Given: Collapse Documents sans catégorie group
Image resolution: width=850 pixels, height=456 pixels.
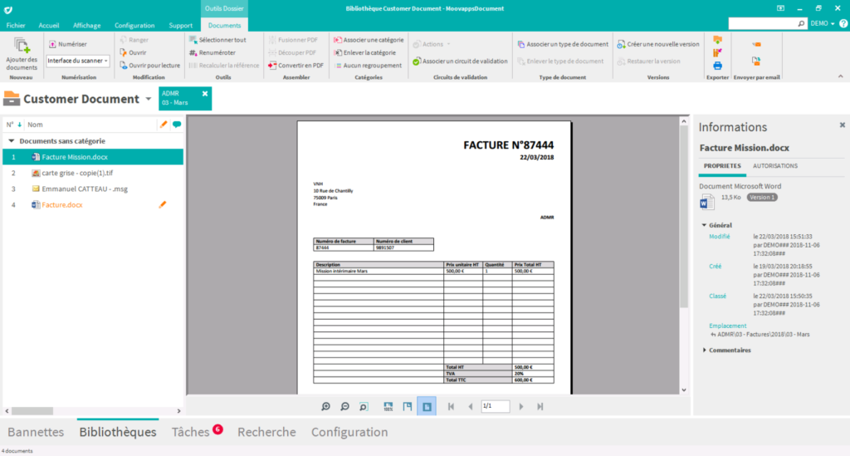Looking at the screenshot, I should pyautogui.click(x=12, y=141).
